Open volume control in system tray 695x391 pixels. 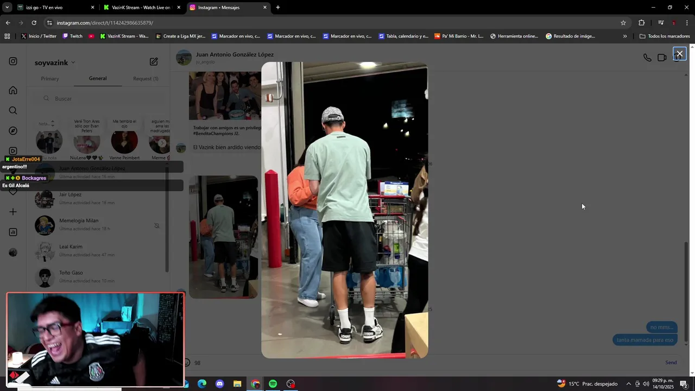click(646, 384)
